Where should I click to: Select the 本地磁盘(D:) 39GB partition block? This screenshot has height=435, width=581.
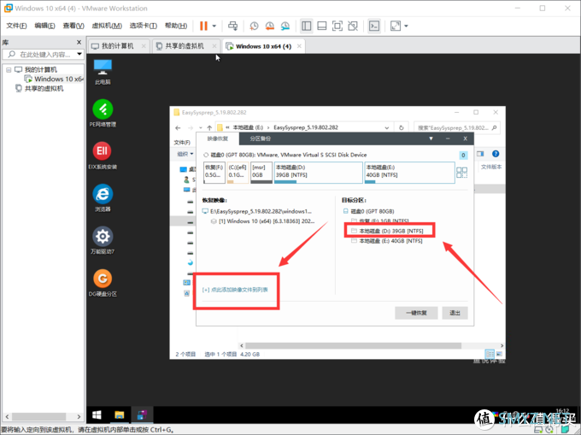click(319, 173)
